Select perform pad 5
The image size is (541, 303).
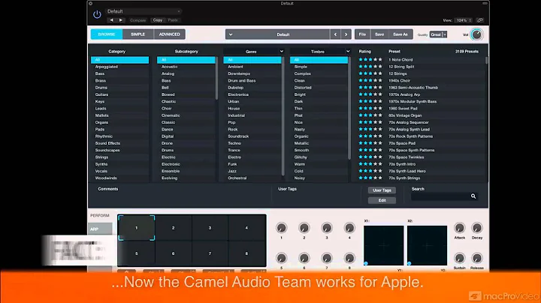[x=136, y=253]
